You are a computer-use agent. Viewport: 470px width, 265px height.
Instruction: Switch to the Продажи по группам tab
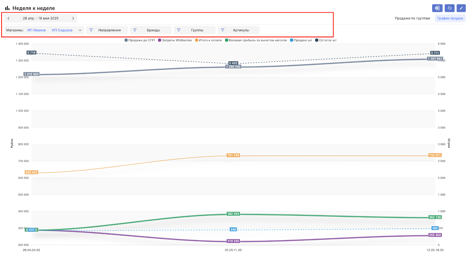[412, 18]
